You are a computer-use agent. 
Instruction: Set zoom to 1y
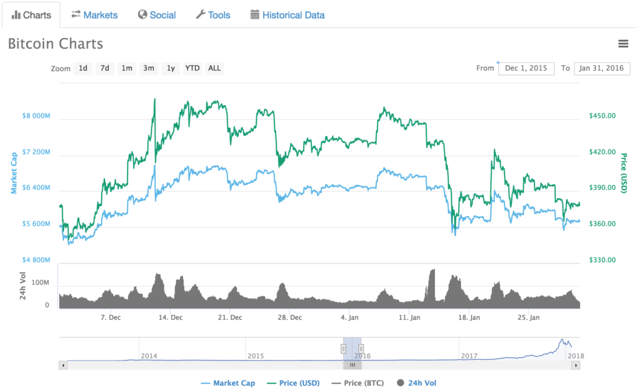(170, 68)
